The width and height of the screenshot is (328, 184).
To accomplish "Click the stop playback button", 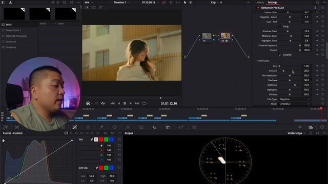I will pos(125,103).
